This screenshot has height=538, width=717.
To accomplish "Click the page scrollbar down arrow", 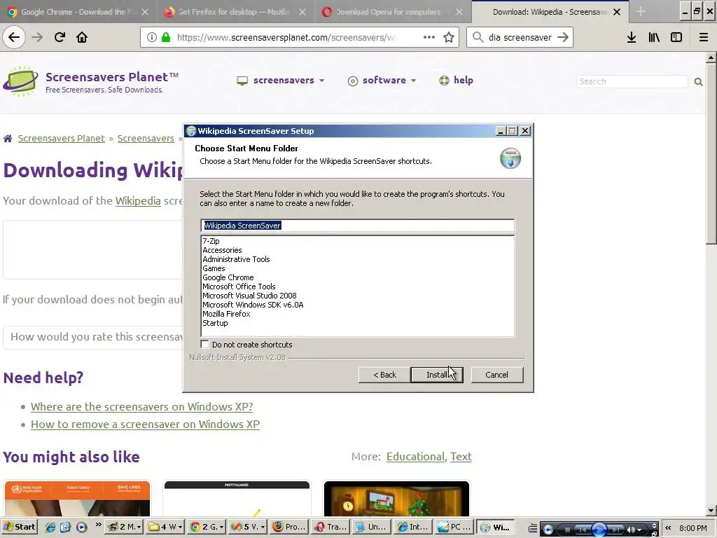I will (x=711, y=511).
